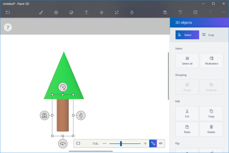
Task: Click the Paste icon in the top toolbar
Action: click(x=165, y=12)
